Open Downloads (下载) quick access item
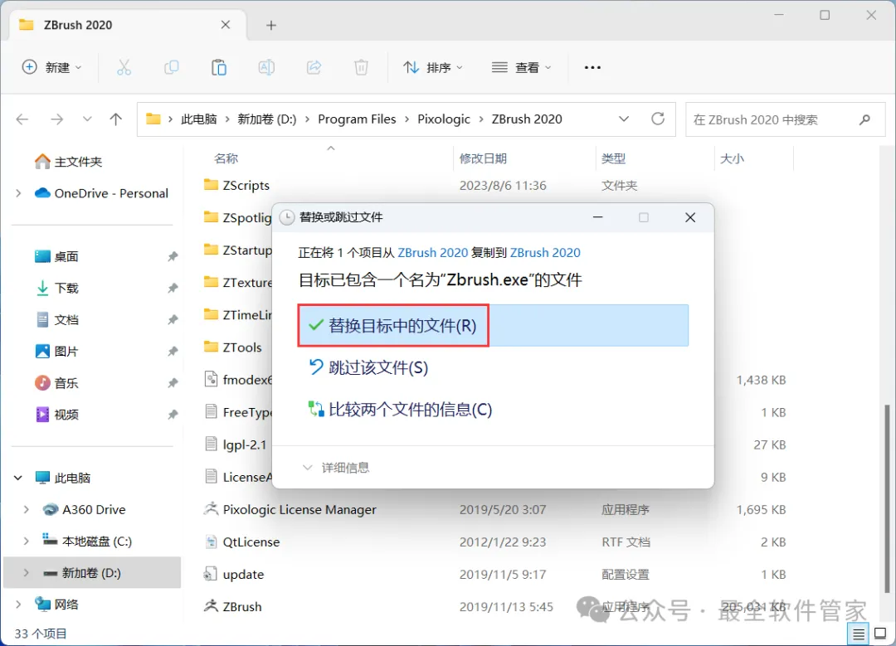 click(57, 289)
